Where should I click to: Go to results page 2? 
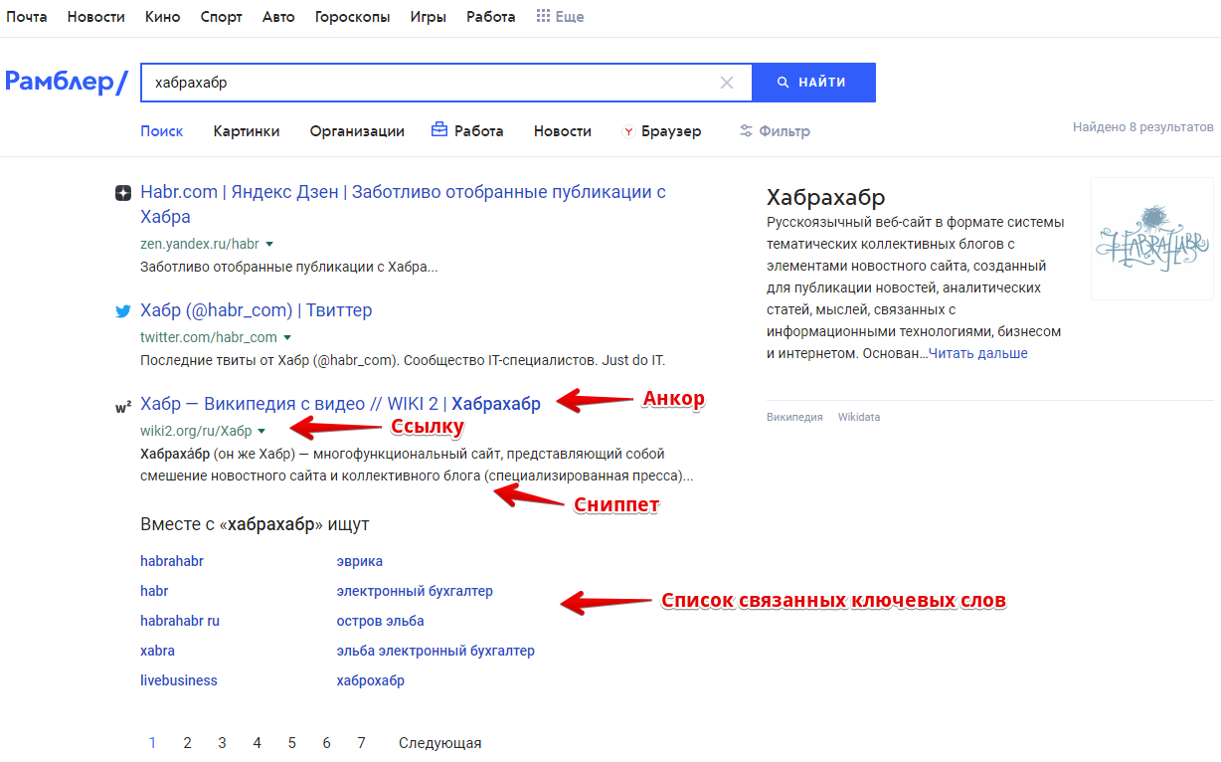pyautogui.click(x=187, y=743)
